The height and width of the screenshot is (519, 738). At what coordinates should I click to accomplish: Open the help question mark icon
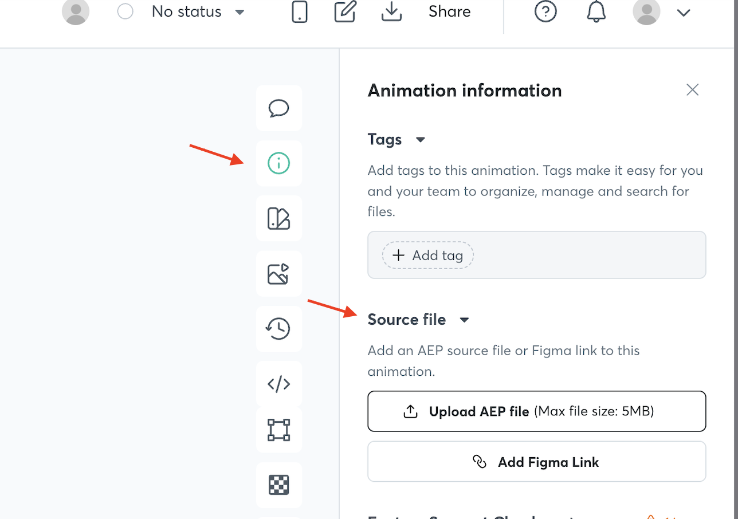[x=545, y=12]
